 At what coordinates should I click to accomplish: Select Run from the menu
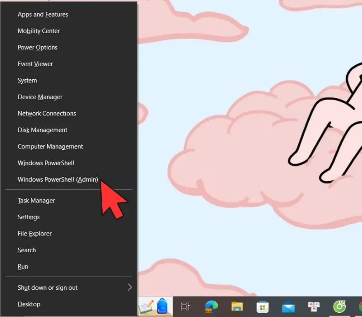coord(23,267)
